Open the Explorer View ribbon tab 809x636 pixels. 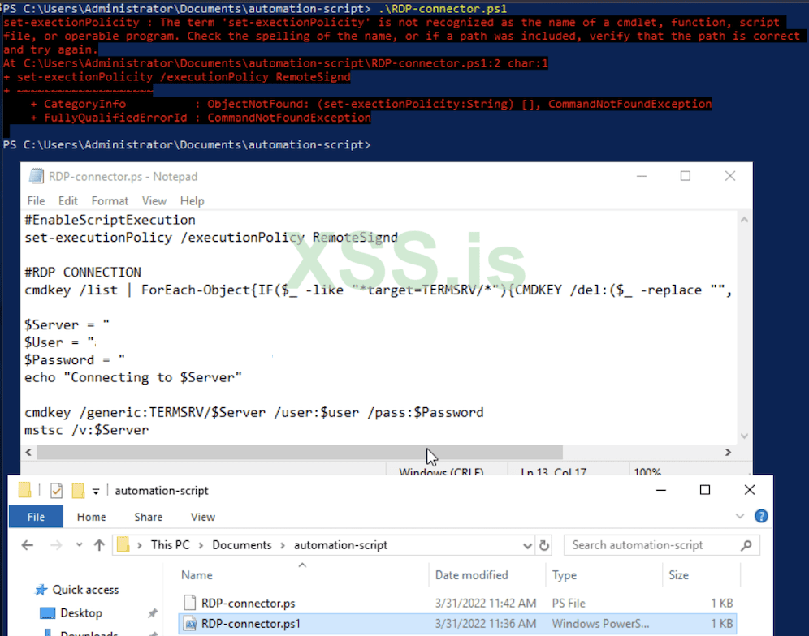click(x=203, y=517)
